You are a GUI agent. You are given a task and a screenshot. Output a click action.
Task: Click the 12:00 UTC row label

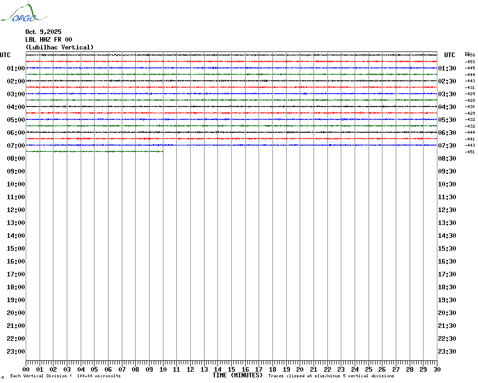[16, 210]
